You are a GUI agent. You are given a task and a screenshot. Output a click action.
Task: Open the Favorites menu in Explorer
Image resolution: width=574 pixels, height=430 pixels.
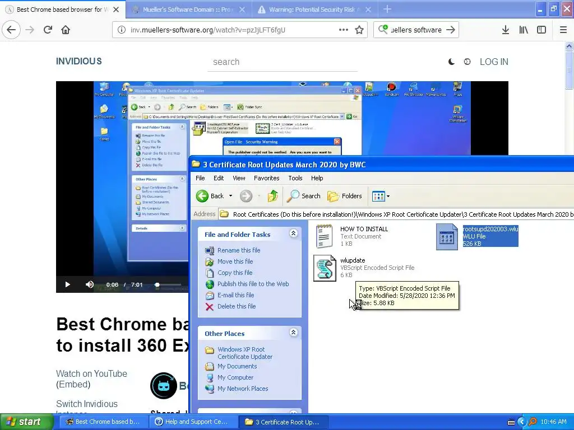click(x=266, y=178)
